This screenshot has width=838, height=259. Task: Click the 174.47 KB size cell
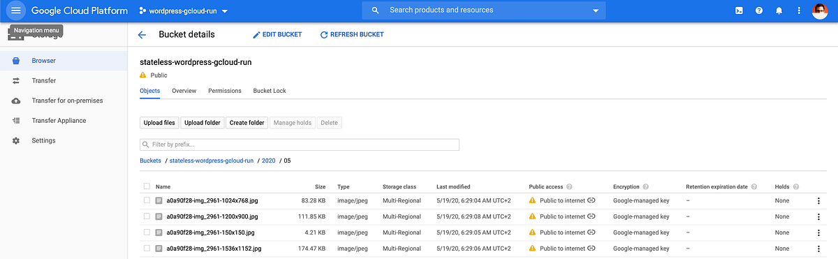pos(311,249)
